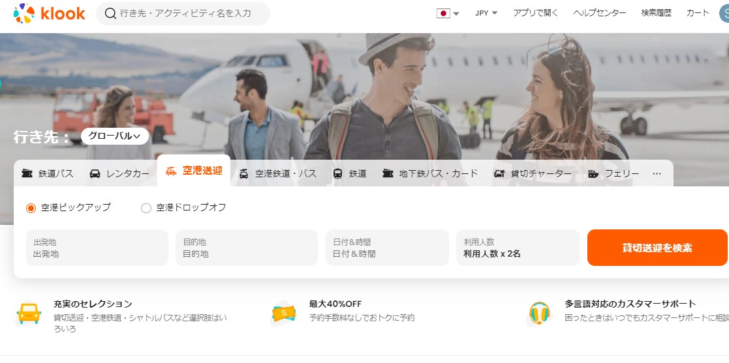The width and height of the screenshot is (729, 363).
Task: Click the 鉄道パス tab's ticket icon
Action: pyautogui.click(x=27, y=173)
